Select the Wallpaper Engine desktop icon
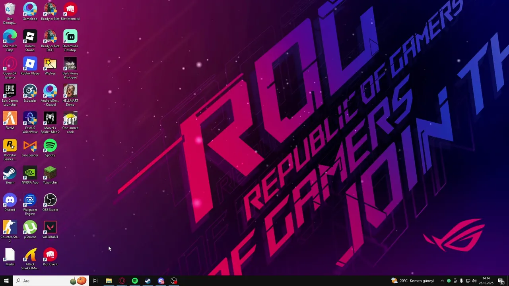This screenshot has width=509, height=286. [30, 205]
